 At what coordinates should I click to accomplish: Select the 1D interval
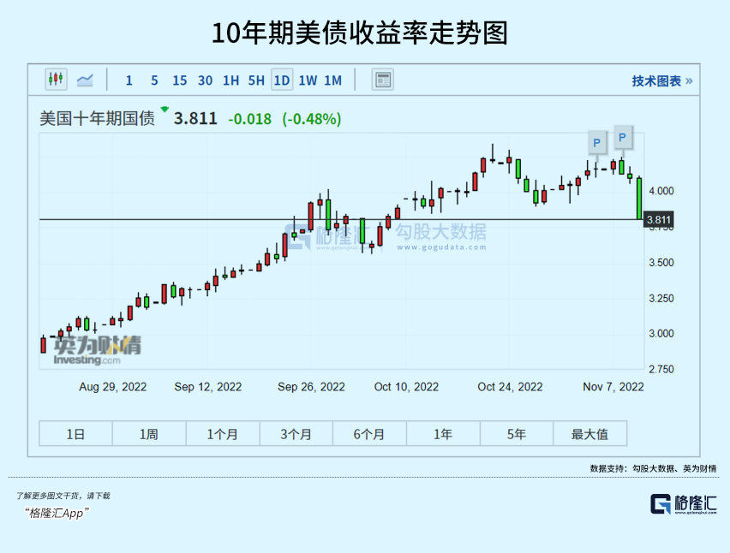(x=282, y=80)
